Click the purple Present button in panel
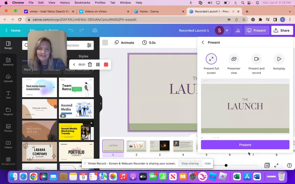 coord(245,145)
